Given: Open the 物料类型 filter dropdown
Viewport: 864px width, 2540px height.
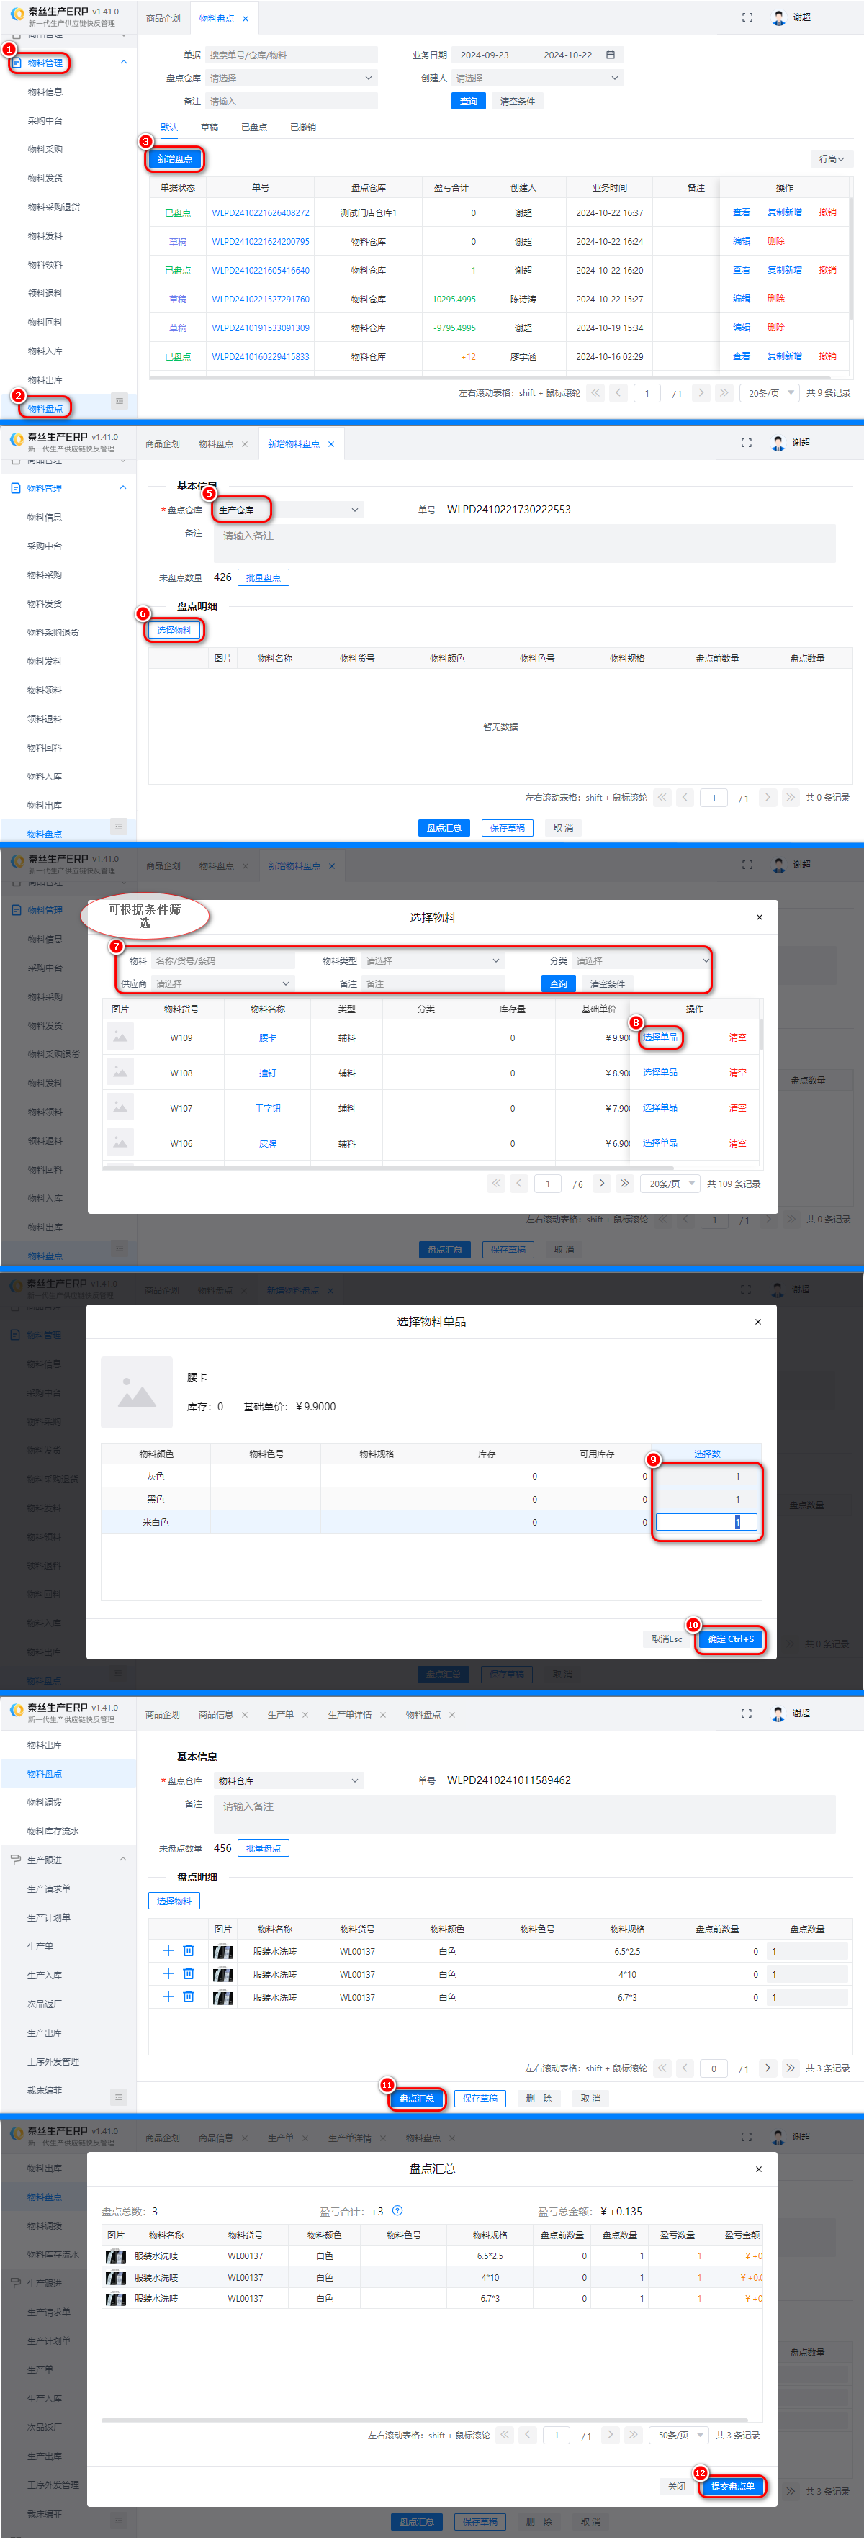Looking at the screenshot, I should (433, 960).
